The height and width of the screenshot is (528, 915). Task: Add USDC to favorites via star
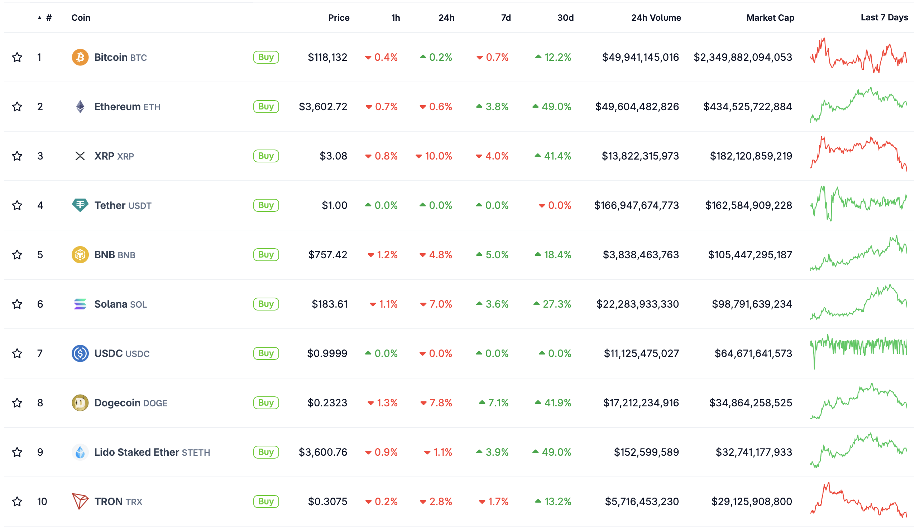[17, 353]
